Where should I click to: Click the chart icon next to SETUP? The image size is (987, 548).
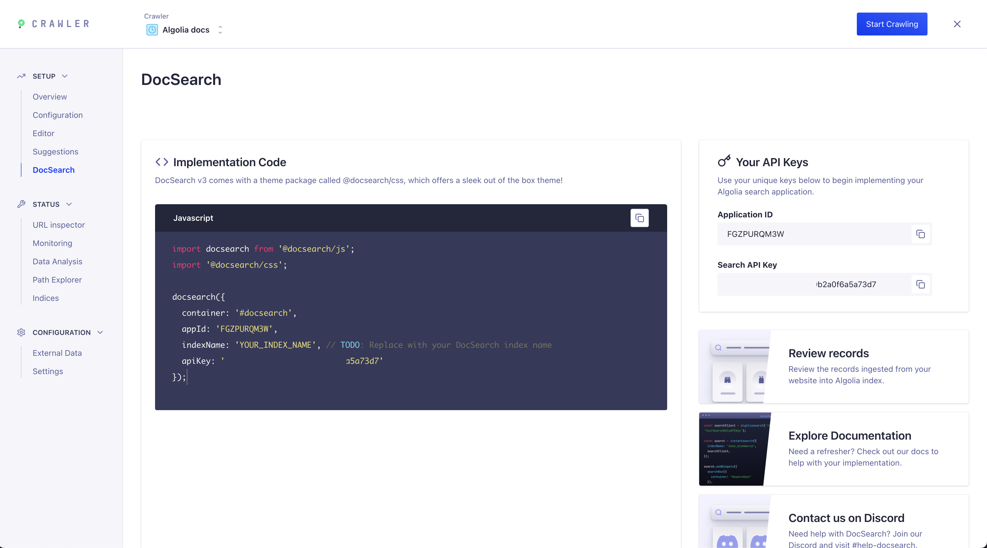[21, 76]
